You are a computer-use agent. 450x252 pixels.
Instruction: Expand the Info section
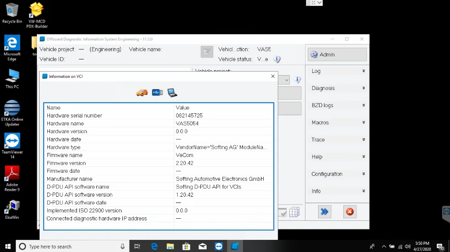(x=337, y=191)
